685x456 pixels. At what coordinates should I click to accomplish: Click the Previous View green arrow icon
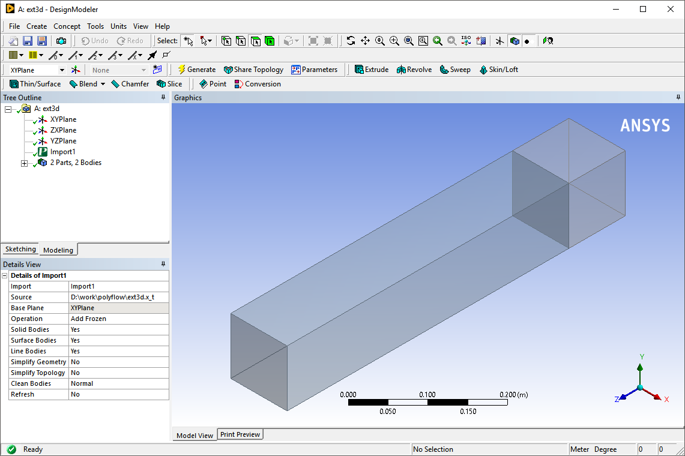[437, 41]
